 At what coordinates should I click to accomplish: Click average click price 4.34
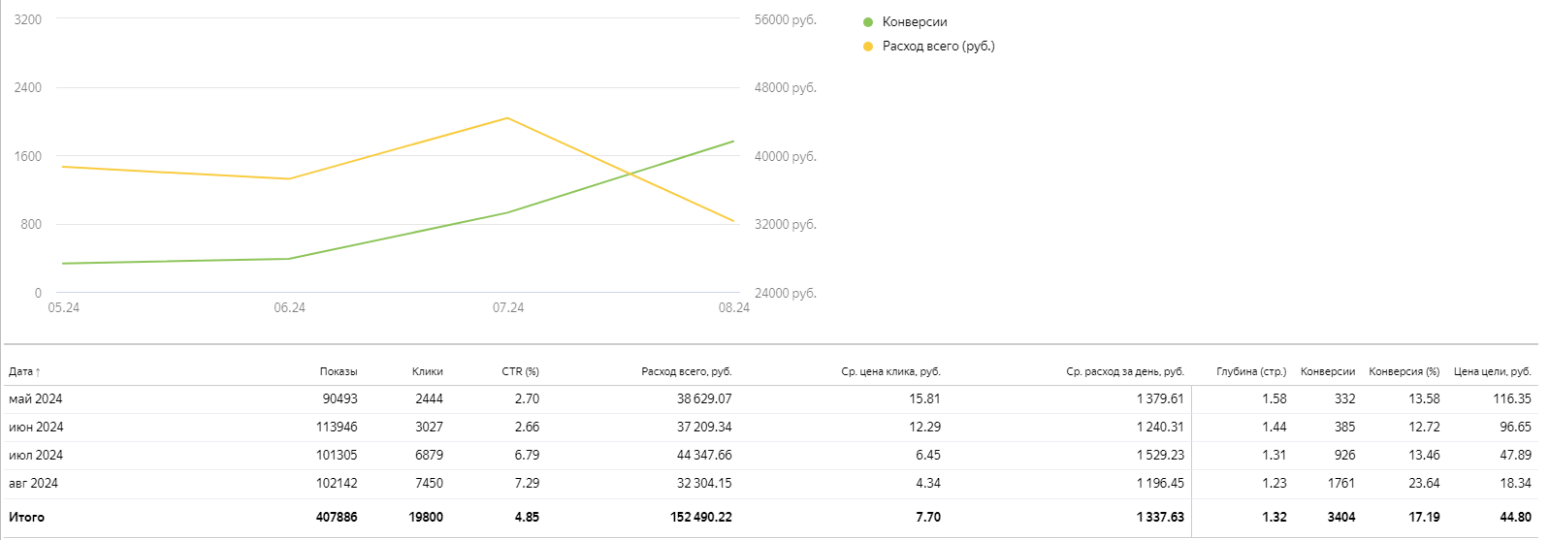tap(928, 483)
